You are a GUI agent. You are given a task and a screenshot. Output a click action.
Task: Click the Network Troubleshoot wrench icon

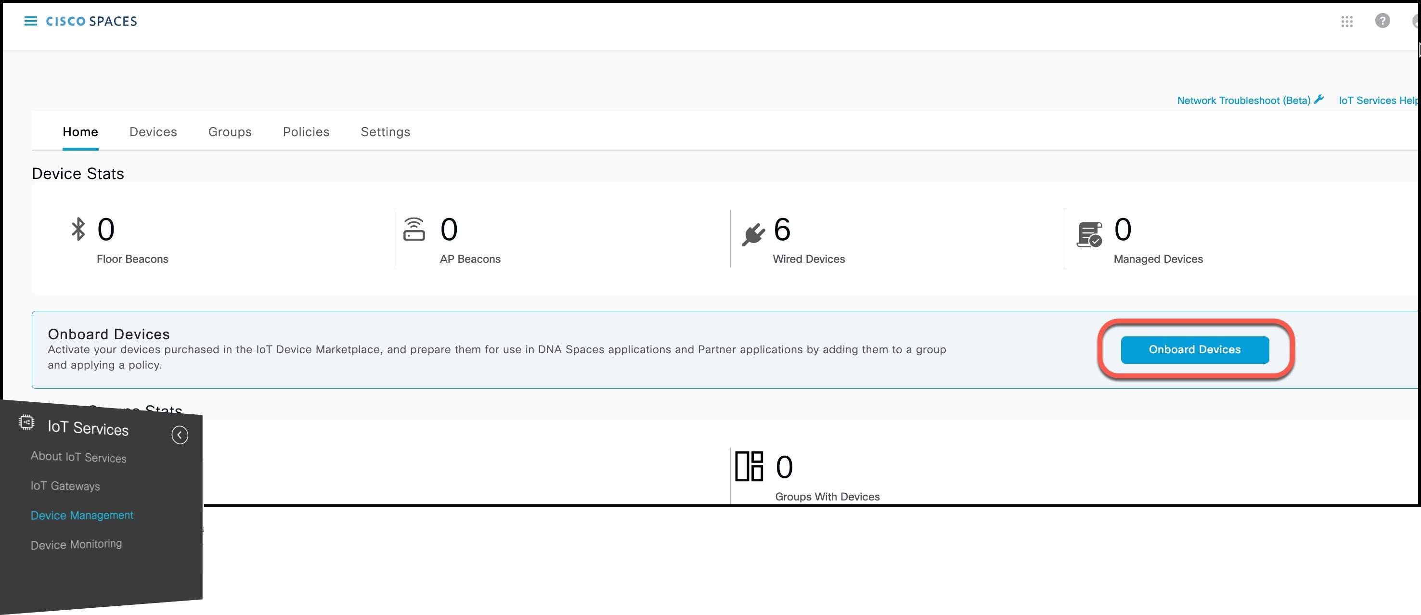tap(1319, 99)
